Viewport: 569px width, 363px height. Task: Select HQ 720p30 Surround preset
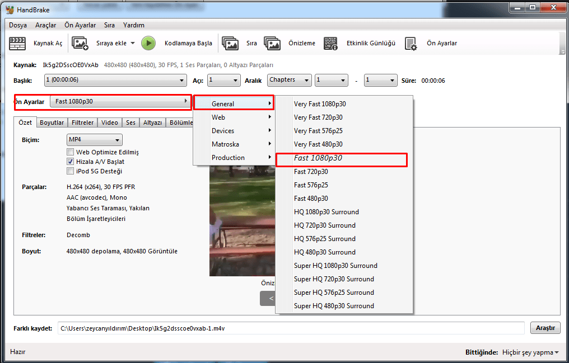[344, 225]
